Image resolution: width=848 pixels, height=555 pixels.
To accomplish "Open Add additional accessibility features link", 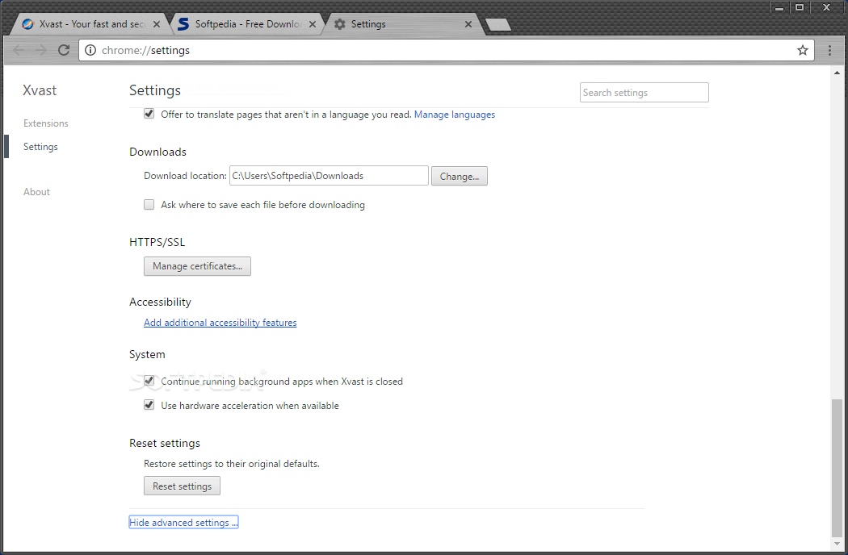I will coord(220,323).
